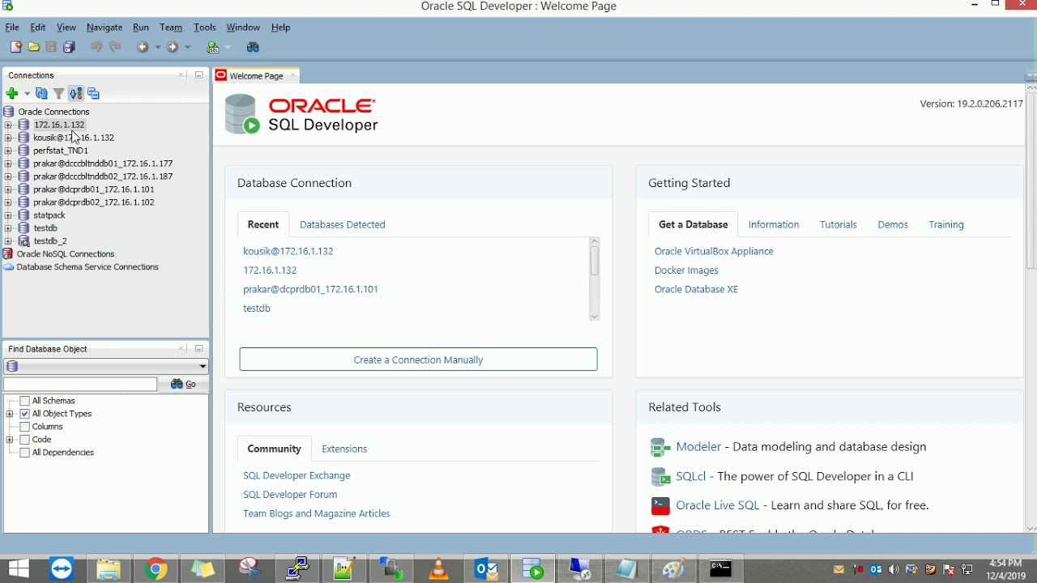
Task: Open the kousik@172.16.1.132 recent connection link
Action: (x=288, y=252)
